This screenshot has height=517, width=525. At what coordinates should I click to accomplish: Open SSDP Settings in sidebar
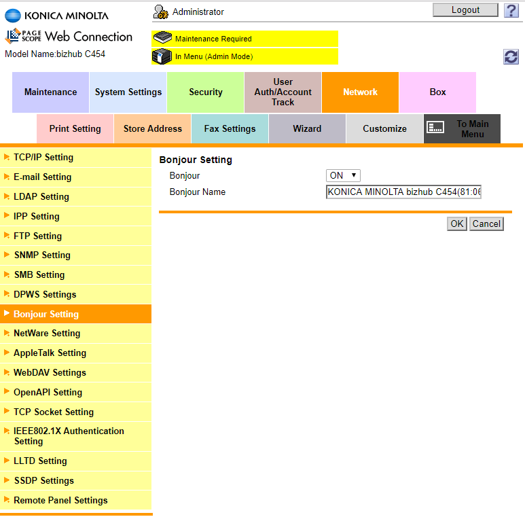tap(75, 480)
